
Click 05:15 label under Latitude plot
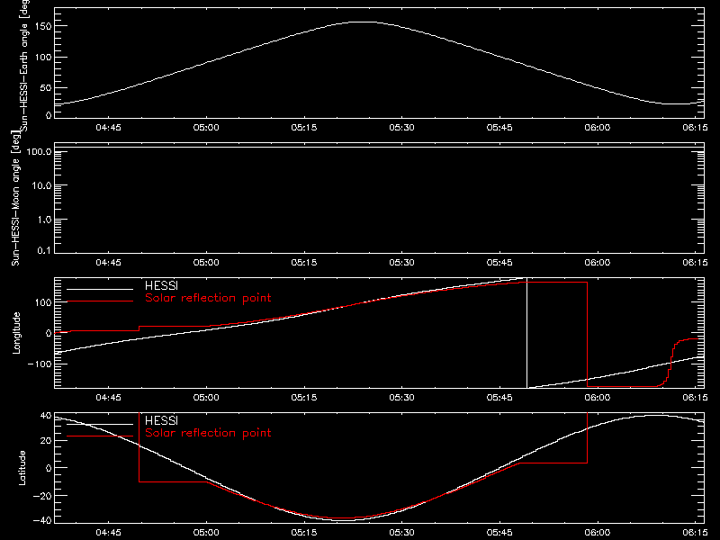click(x=304, y=533)
